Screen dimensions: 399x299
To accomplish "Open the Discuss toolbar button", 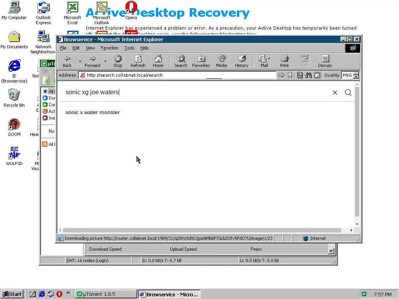I will tap(325, 62).
